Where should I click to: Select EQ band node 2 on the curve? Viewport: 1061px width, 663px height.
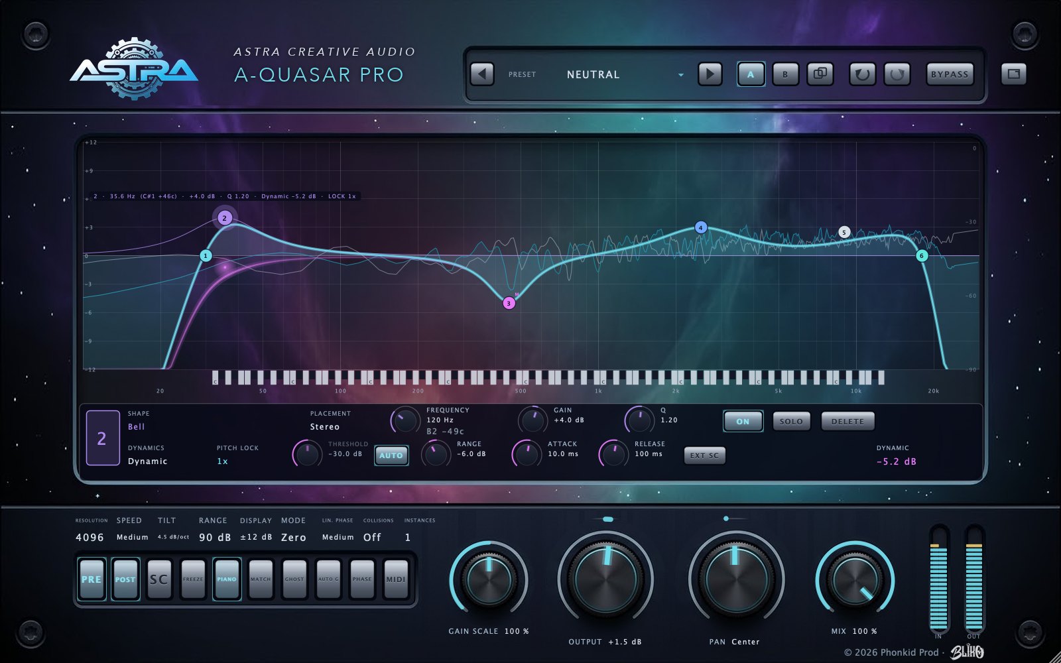tap(225, 217)
